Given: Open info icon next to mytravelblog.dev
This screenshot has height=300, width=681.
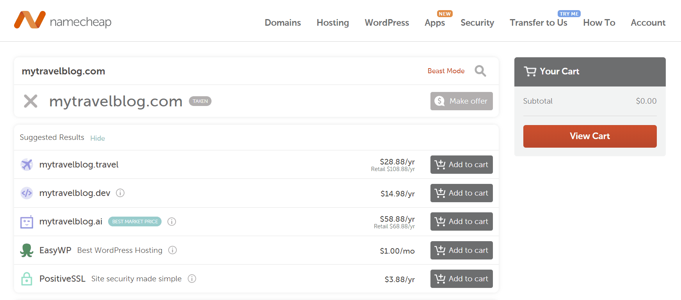Looking at the screenshot, I should tap(120, 193).
